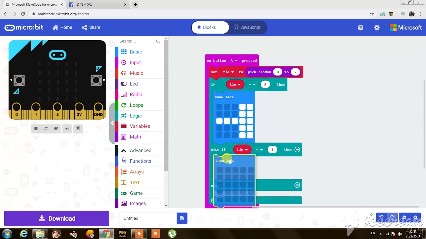
Task: Open the Variables blocks category
Action: pos(140,126)
